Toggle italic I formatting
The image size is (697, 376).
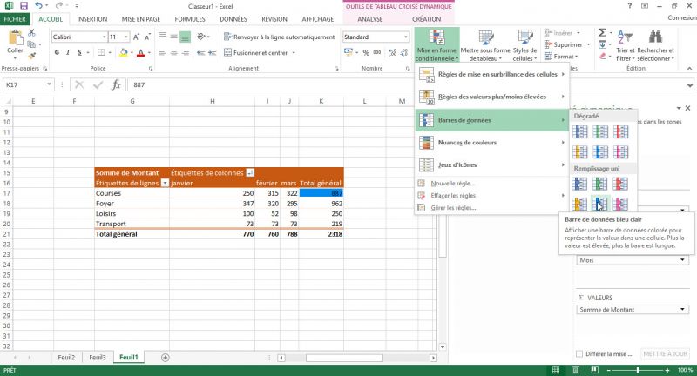pyautogui.click(x=68, y=53)
